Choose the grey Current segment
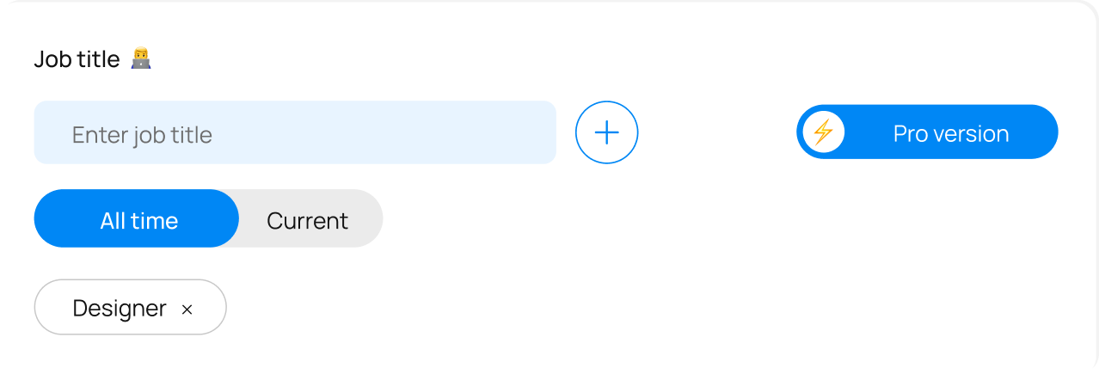 308,220
